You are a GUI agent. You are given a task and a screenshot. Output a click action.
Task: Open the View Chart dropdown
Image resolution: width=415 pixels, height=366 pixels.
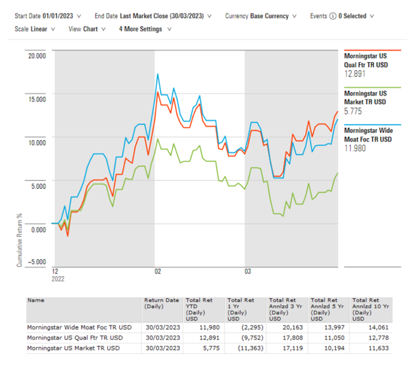coord(87,29)
